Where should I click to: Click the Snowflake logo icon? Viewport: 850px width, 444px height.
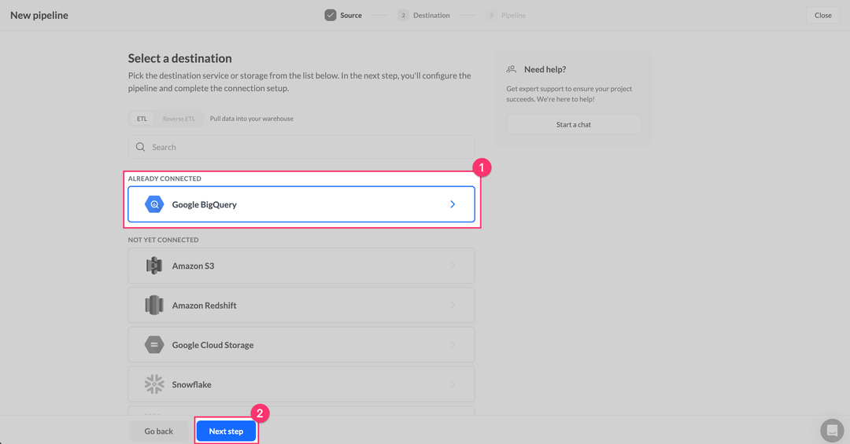pos(154,384)
